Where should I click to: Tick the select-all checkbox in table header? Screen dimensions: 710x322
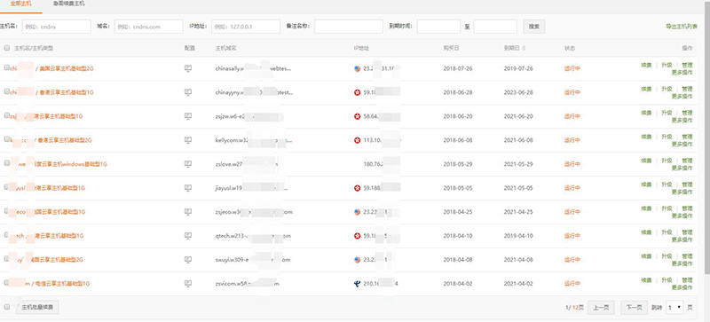(x=7, y=48)
